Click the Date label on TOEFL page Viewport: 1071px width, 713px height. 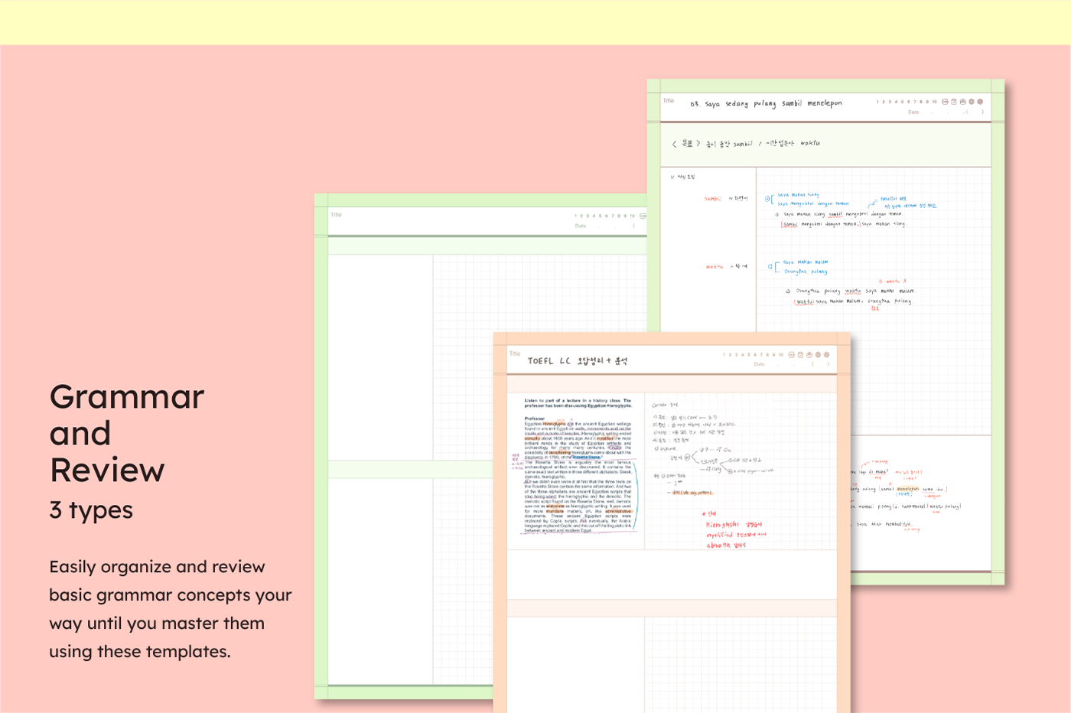click(759, 364)
